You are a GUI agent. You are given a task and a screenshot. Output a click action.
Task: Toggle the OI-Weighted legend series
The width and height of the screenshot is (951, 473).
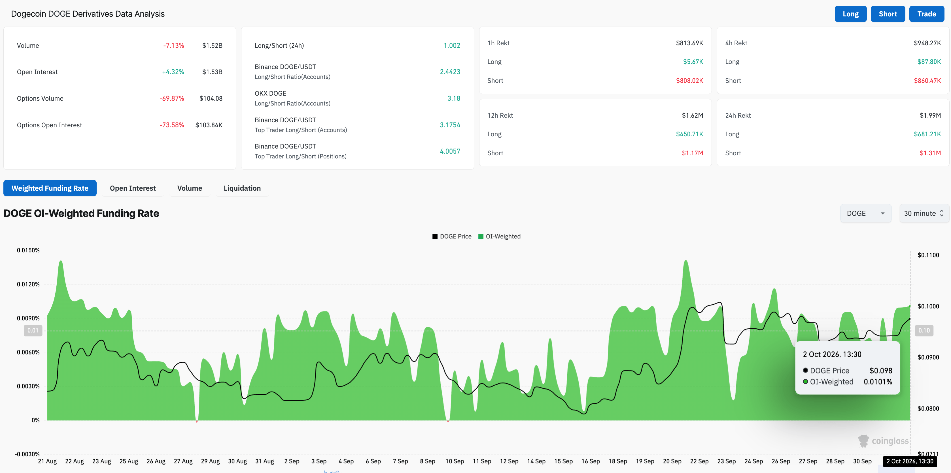(499, 236)
